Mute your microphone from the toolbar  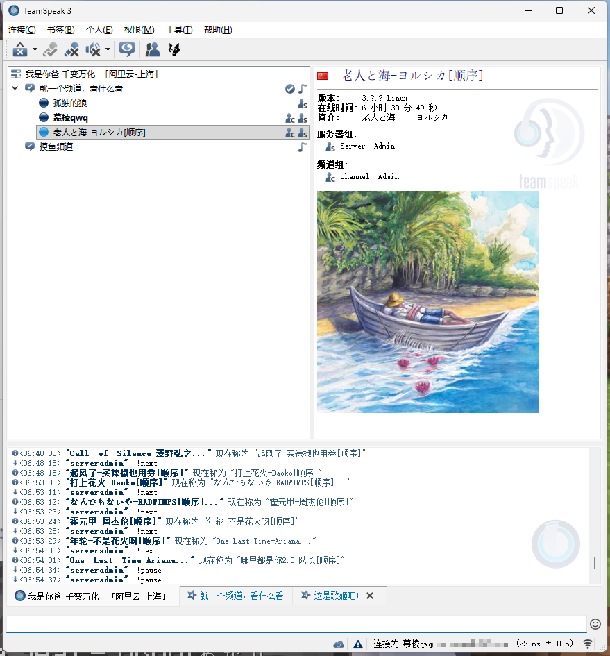tap(71, 49)
